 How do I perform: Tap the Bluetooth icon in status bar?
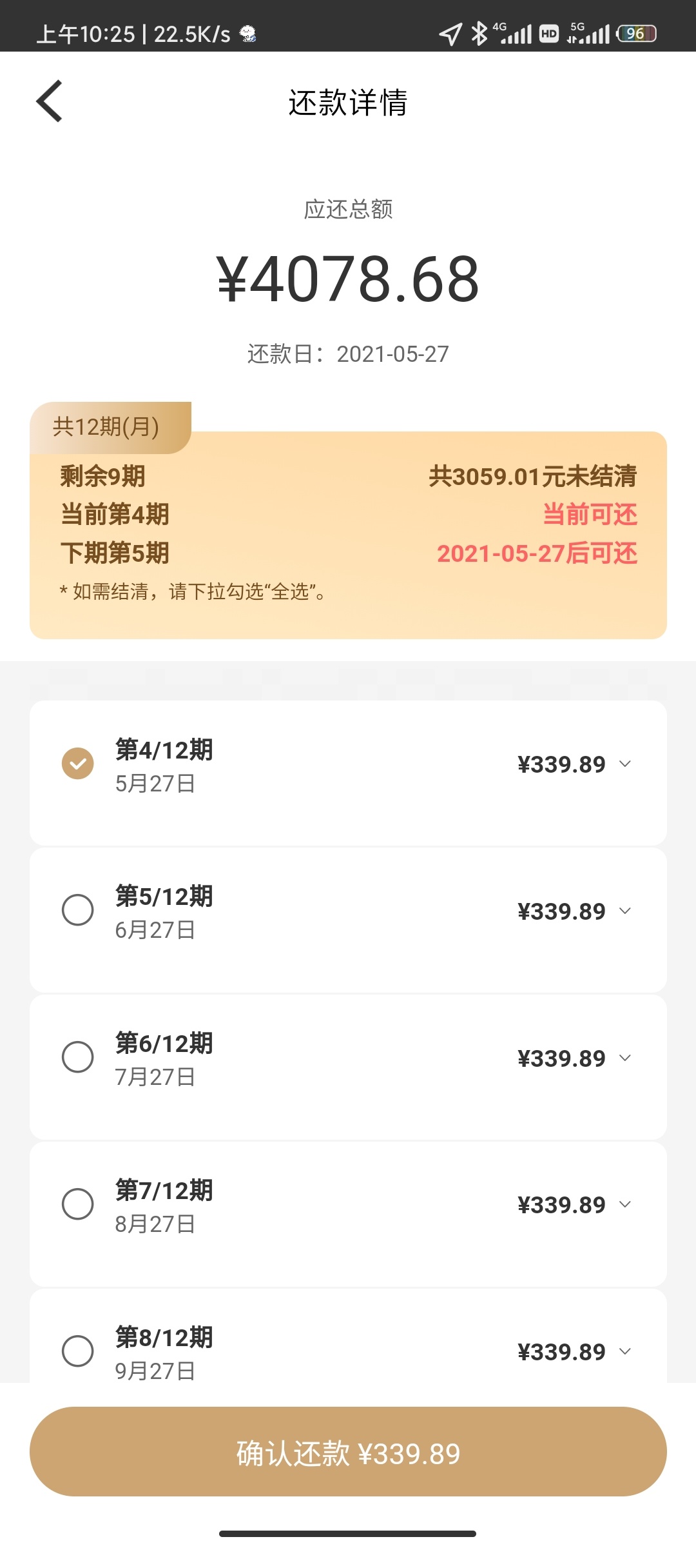479,34
